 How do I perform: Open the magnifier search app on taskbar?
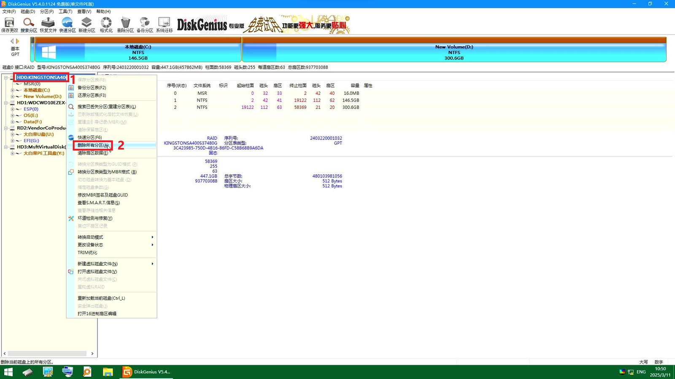pyautogui.click(x=87, y=372)
